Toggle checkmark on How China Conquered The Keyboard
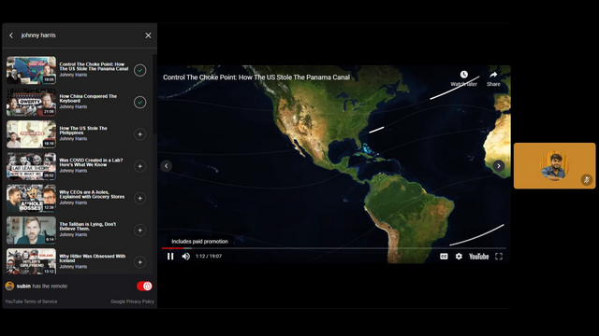599x336 pixels. (139, 103)
